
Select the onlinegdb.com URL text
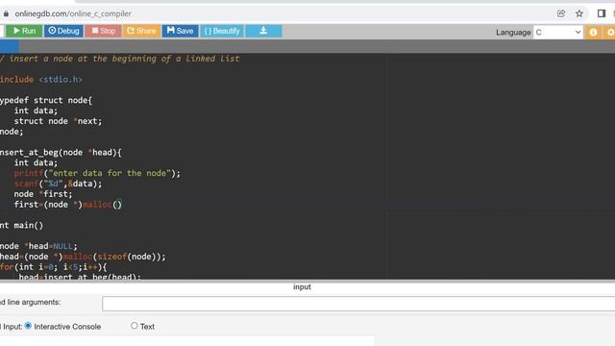(x=73, y=13)
